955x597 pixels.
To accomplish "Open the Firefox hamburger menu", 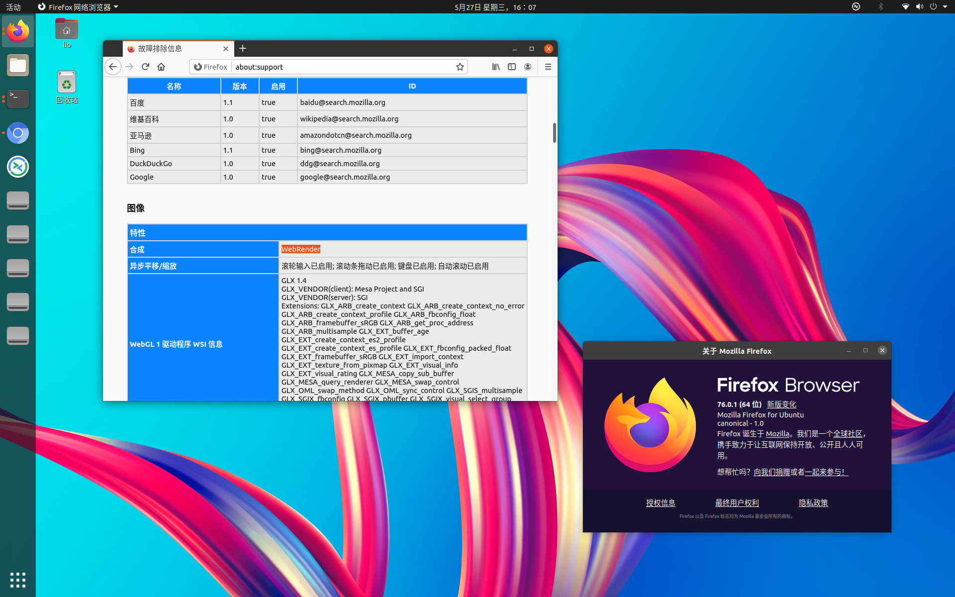I will click(548, 67).
